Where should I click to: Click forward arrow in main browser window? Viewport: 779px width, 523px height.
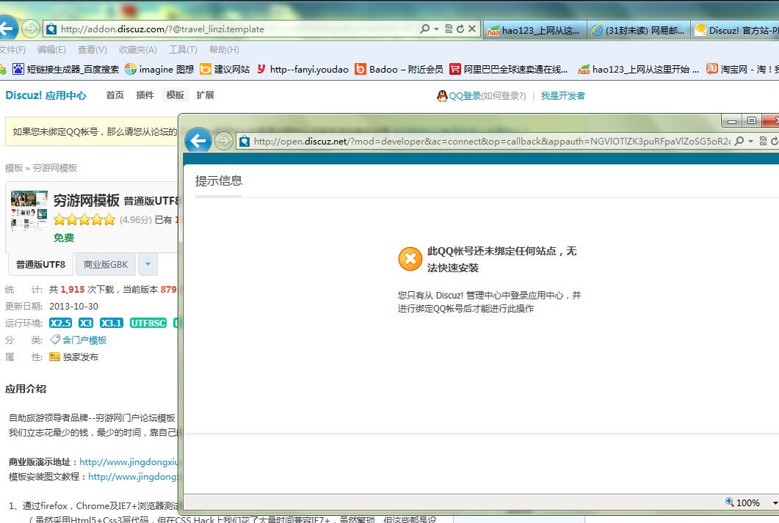(x=31, y=29)
